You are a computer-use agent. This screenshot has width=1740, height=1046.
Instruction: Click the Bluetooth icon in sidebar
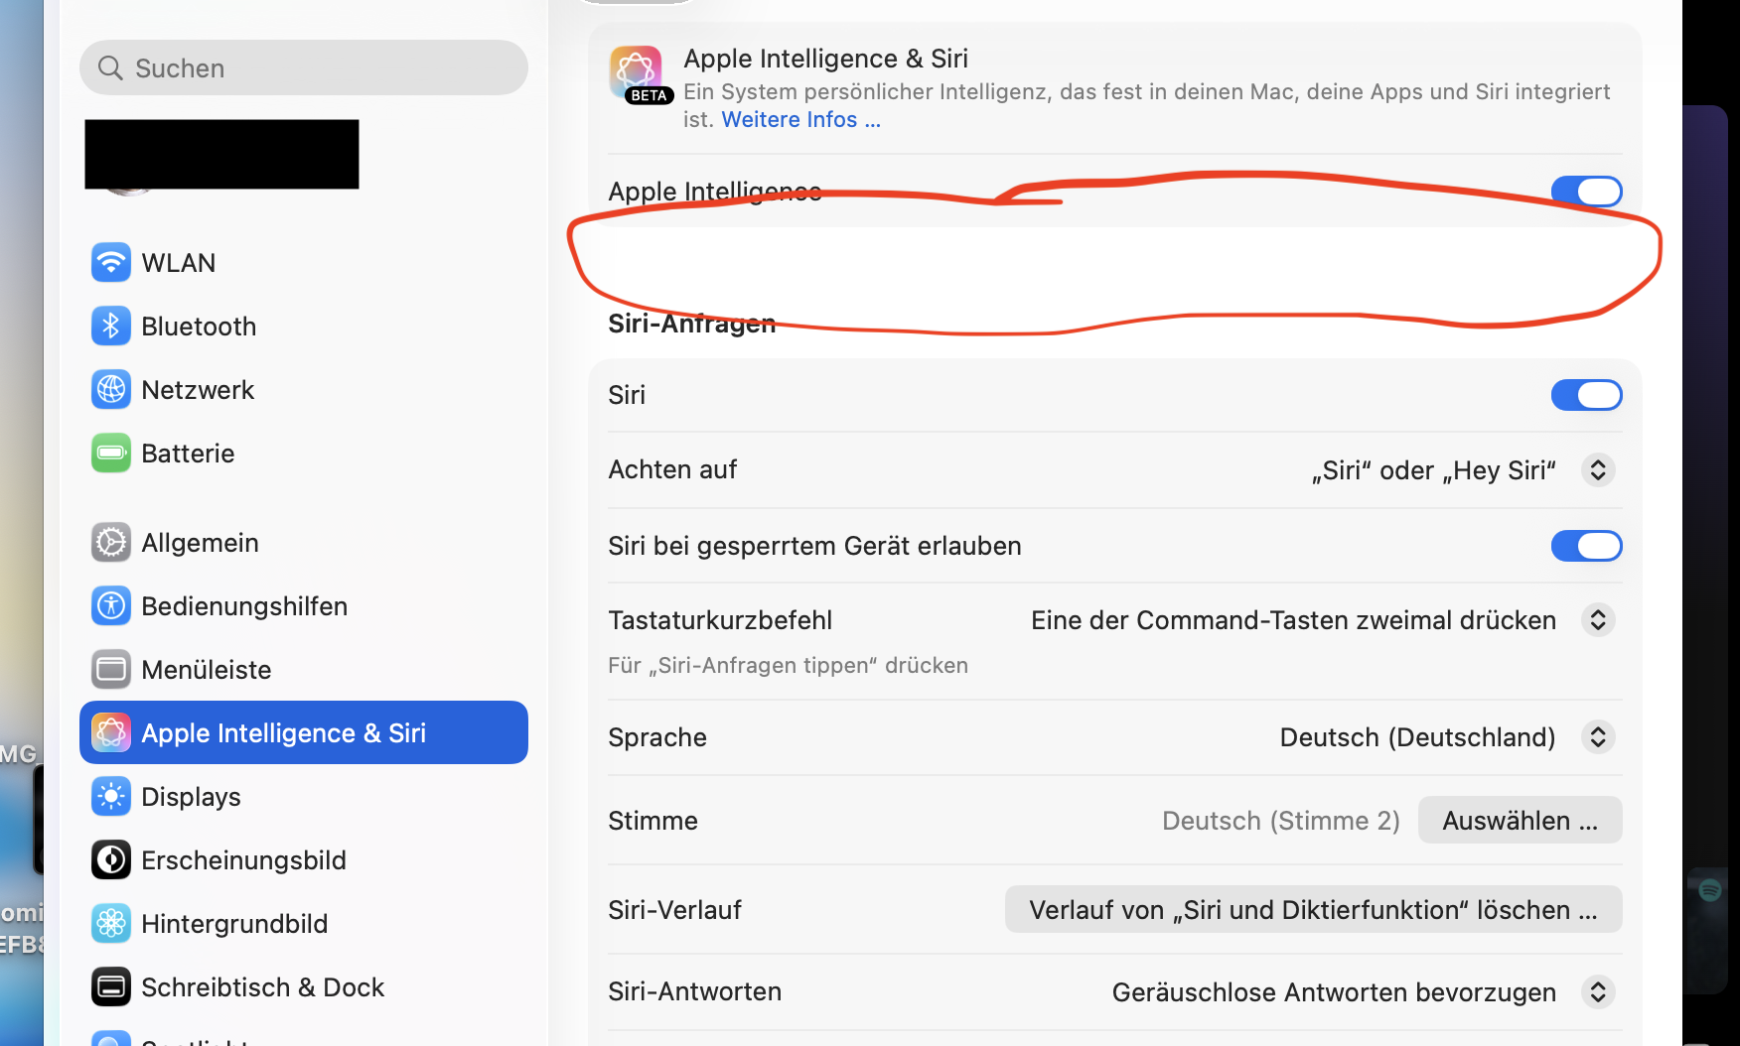point(111,327)
